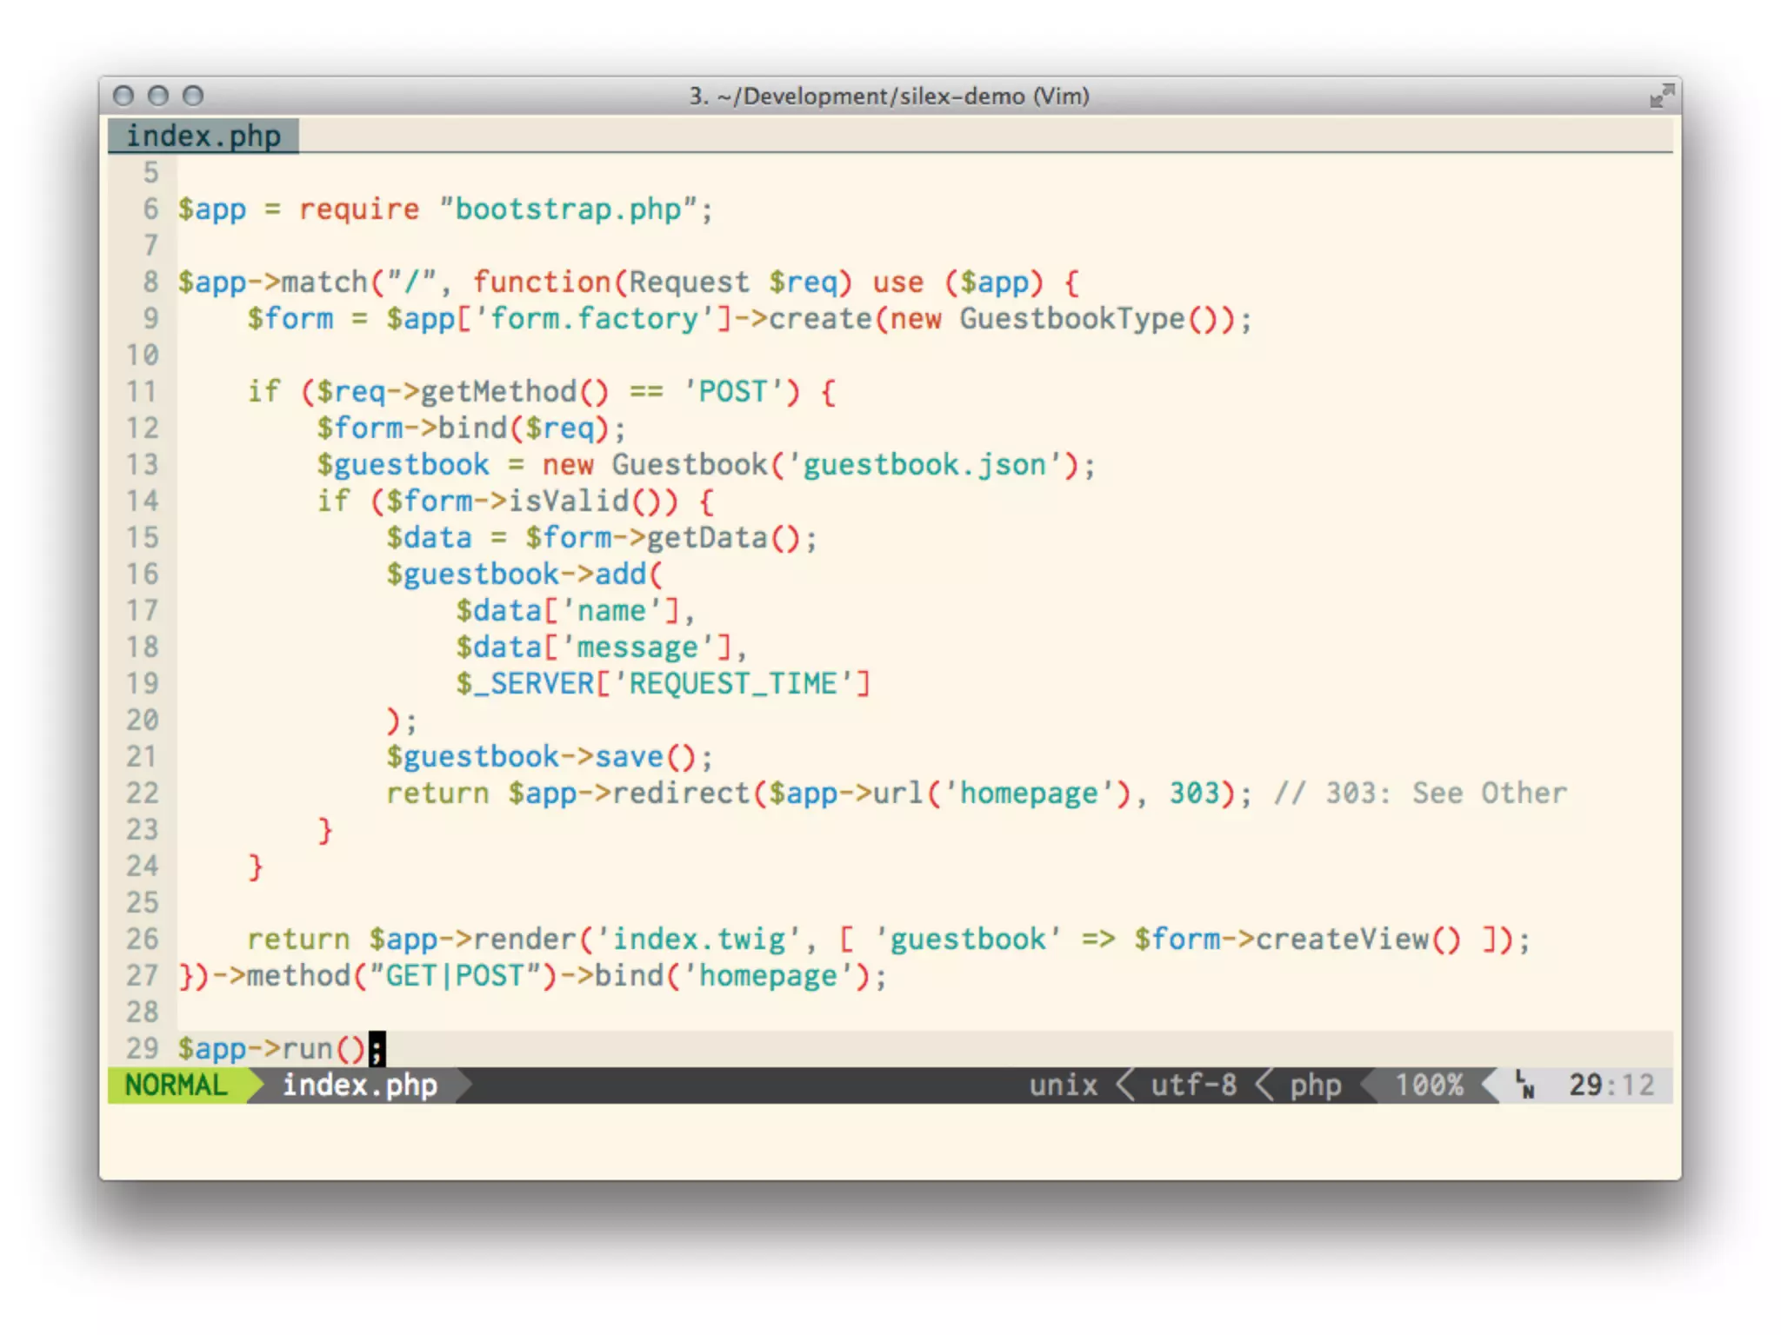
Task: Click index.php filename in the status line
Action: point(359,1085)
